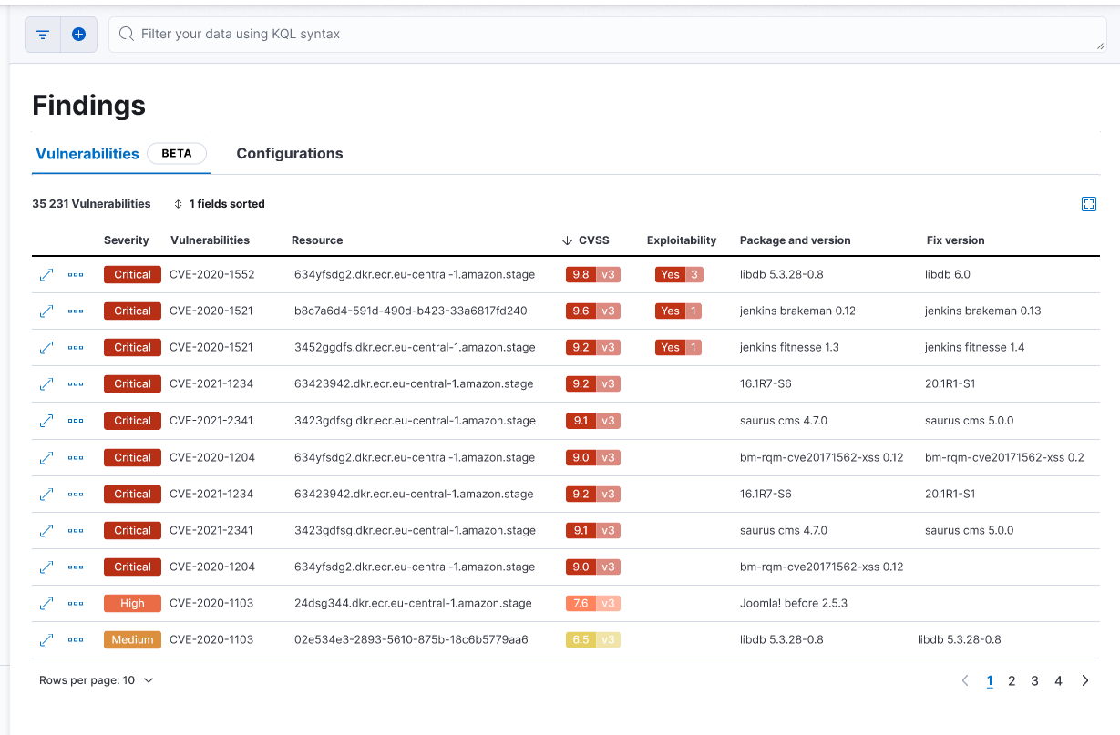Image resolution: width=1120 pixels, height=735 pixels.
Task: Click the next page chevron
Action: click(x=1084, y=679)
